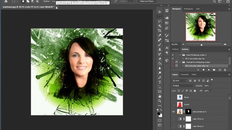The image size is (232, 130).
Task: Click the Stop recording action button
Action: pyautogui.click(x=198, y=70)
